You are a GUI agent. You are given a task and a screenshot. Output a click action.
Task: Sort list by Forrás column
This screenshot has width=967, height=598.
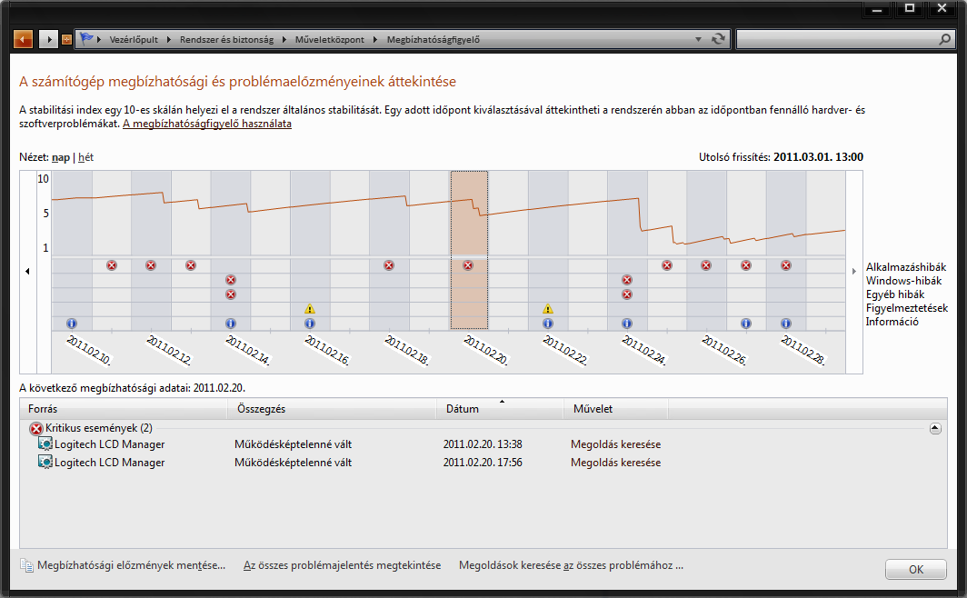click(124, 409)
